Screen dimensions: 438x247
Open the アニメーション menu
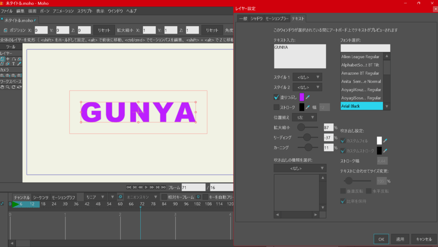63,11
